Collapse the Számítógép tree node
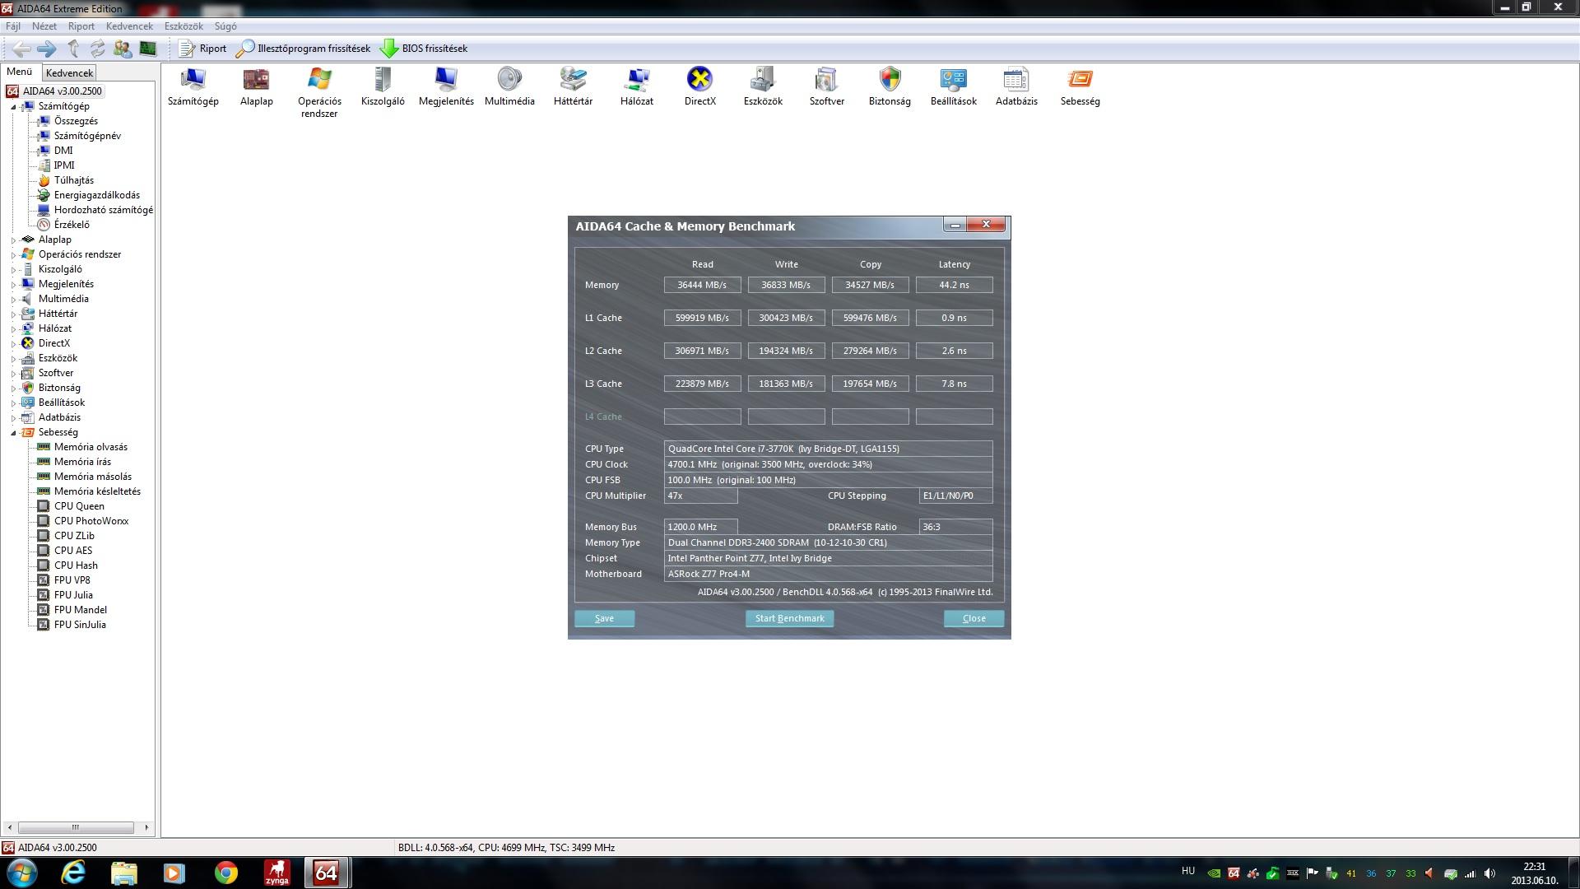Viewport: 1580px width, 889px height. point(13,106)
